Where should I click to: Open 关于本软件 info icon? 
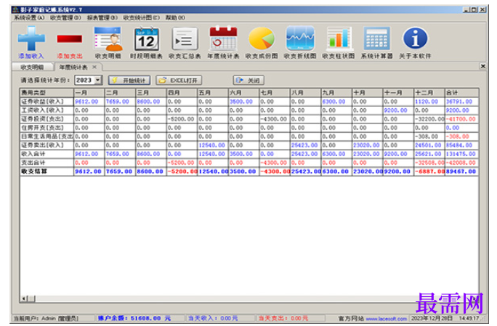pyautogui.click(x=415, y=38)
